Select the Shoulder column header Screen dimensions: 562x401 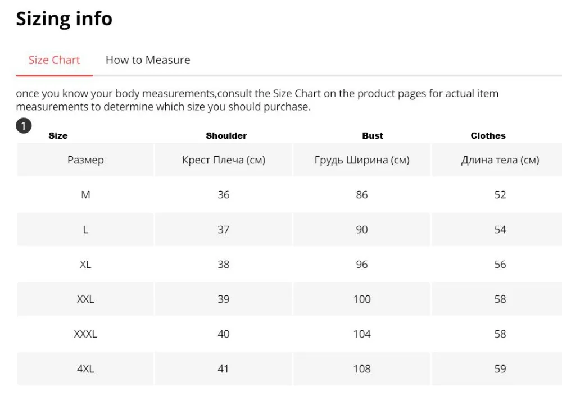226,136
